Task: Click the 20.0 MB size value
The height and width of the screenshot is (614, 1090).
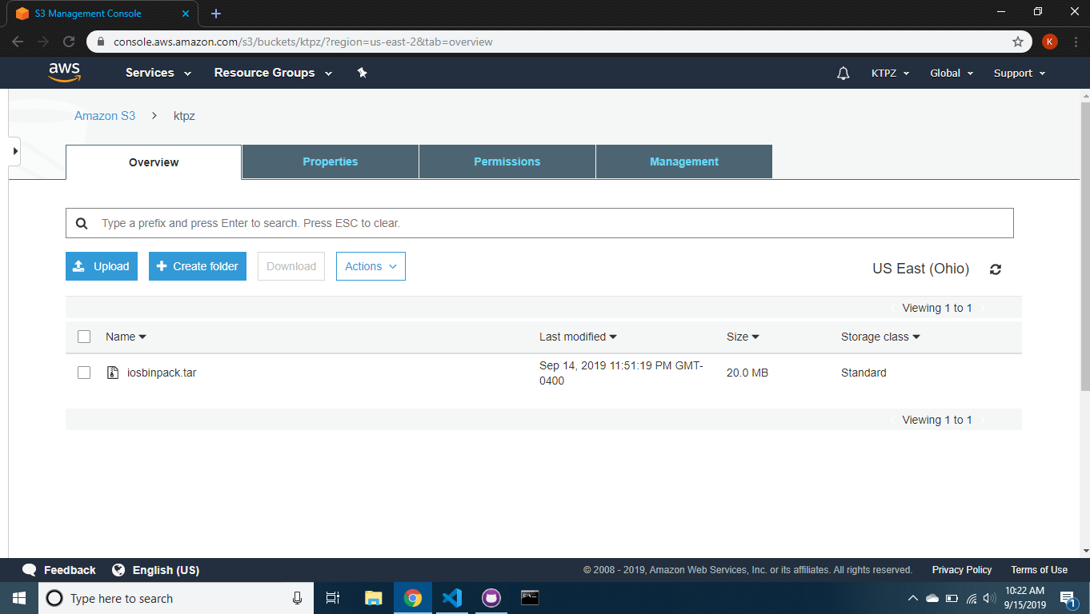Action: (747, 373)
